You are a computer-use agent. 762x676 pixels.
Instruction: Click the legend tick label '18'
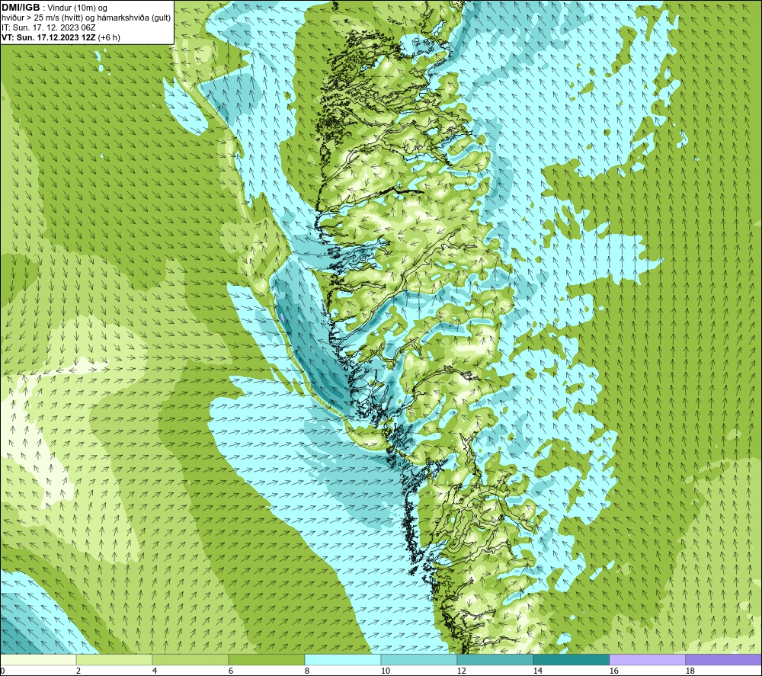[690, 671]
